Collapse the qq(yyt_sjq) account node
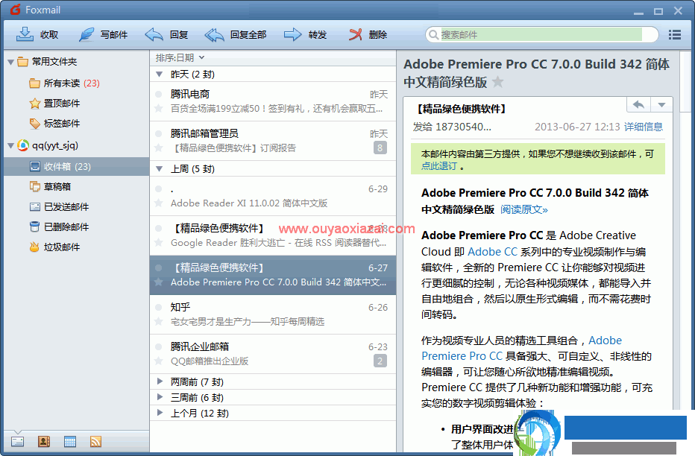The height and width of the screenshot is (456, 695). point(10,145)
